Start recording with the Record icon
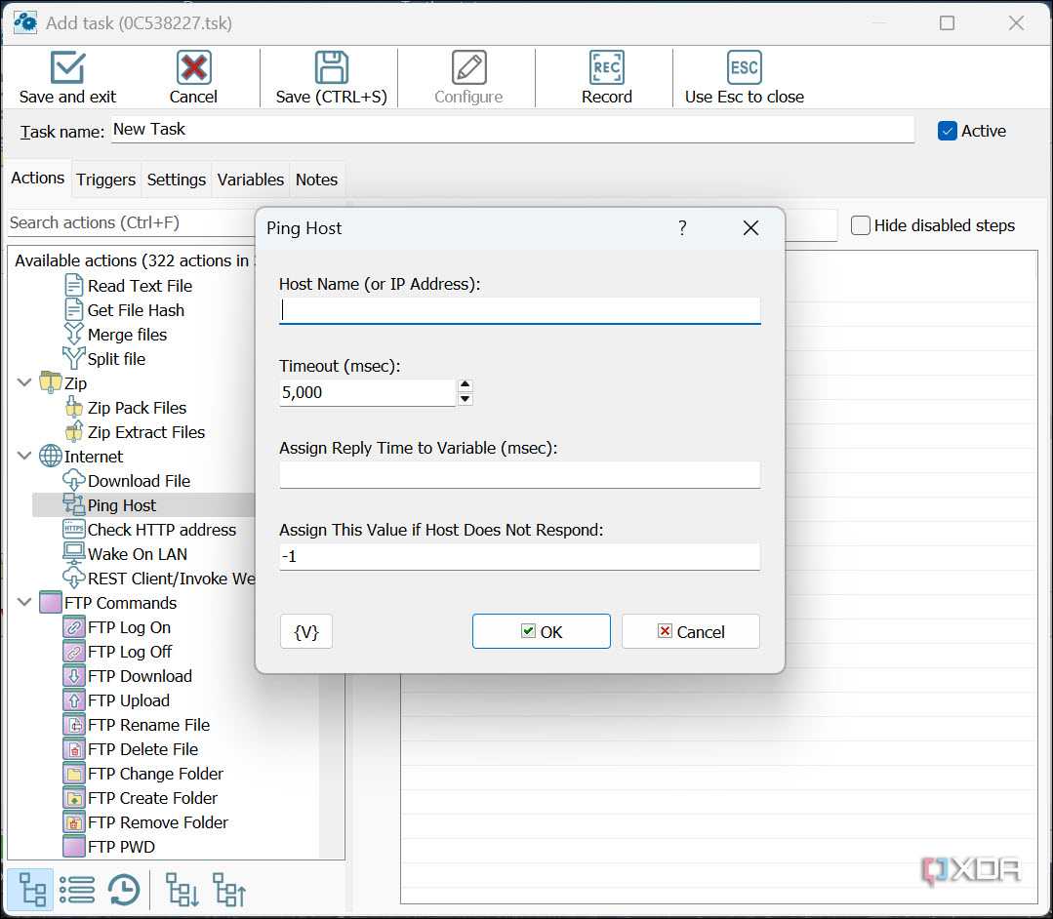The image size is (1053, 919). [606, 67]
